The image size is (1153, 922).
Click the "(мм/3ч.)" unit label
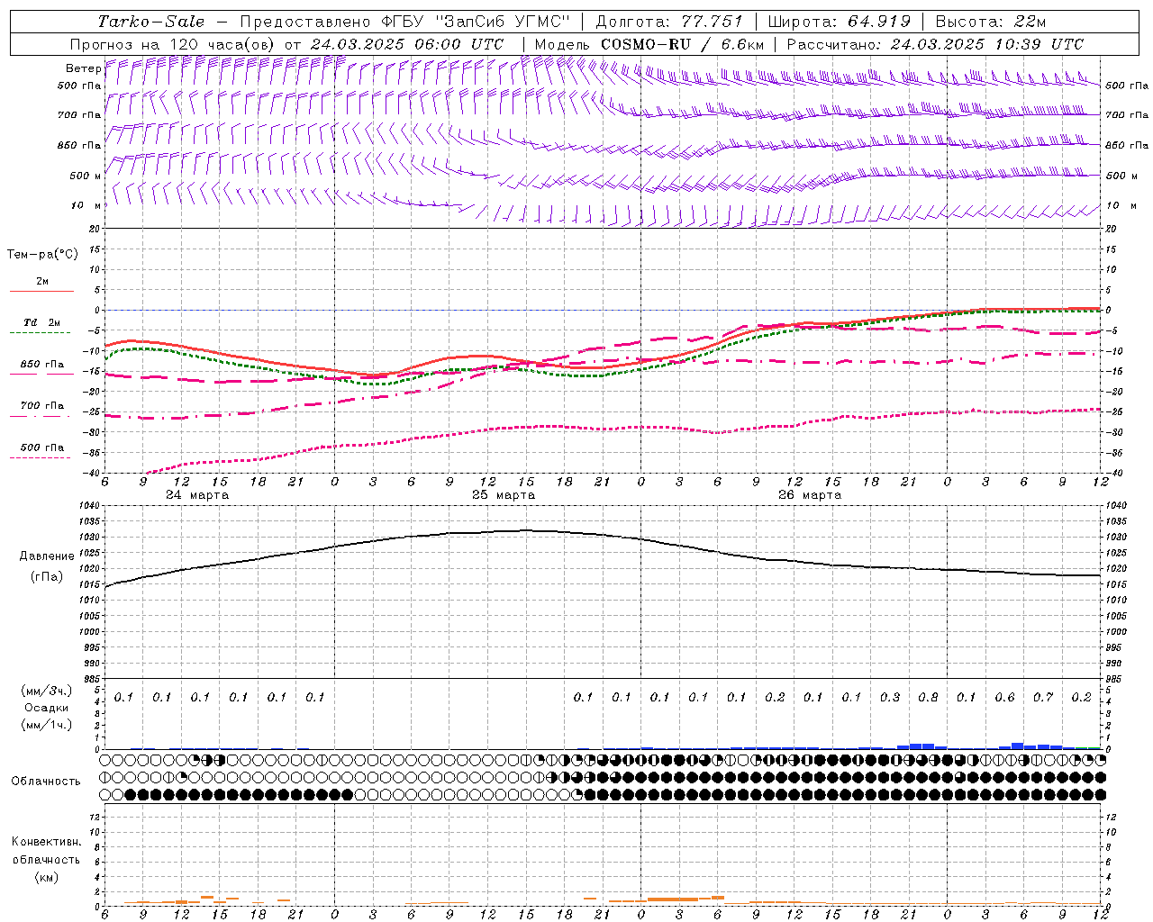(47, 691)
